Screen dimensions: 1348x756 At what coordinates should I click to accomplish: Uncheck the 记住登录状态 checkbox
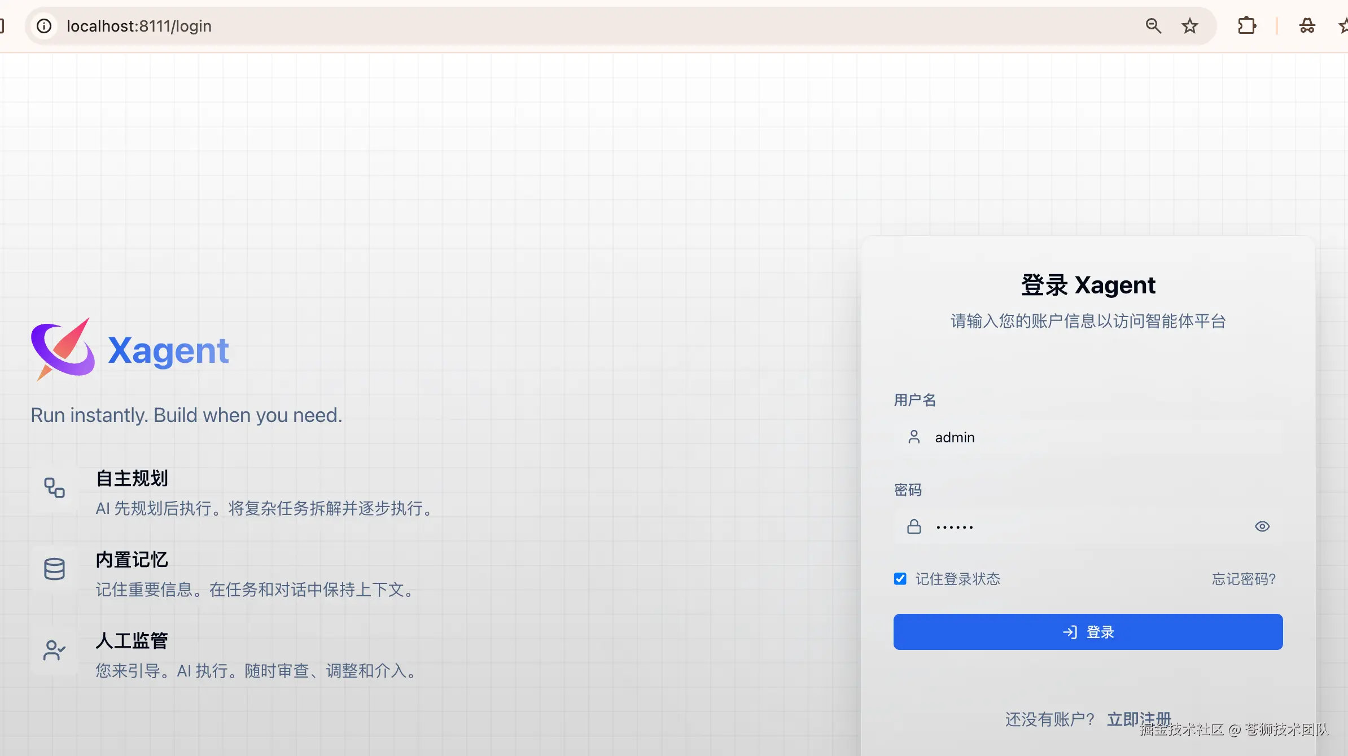[900, 579]
